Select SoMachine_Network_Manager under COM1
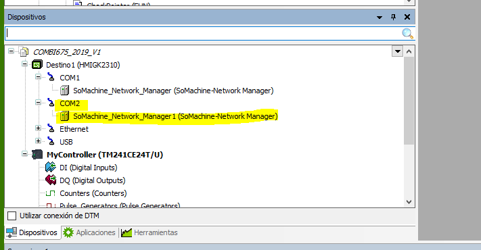 (173, 91)
